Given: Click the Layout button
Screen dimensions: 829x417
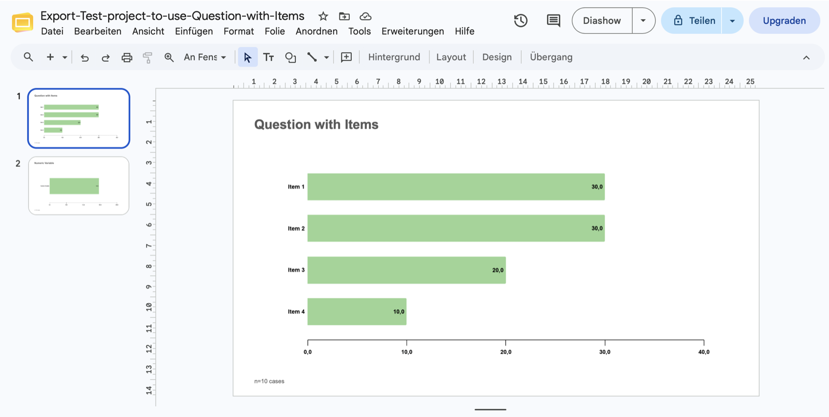Looking at the screenshot, I should click(451, 57).
